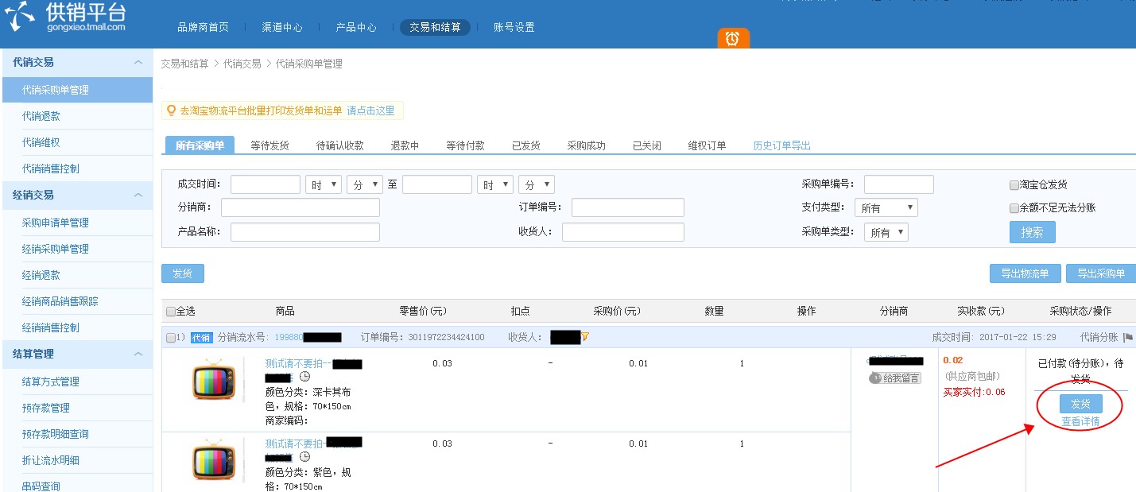Open the TV thumbnail of the 深卡其布色 item

tap(214, 382)
